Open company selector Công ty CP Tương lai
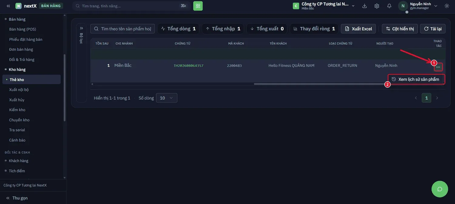 click(324, 6)
